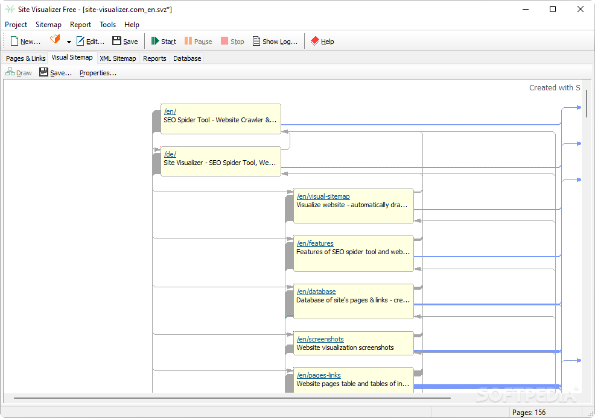This screenshot has height=418, width=595.
Task: Click the 'Site Visualizer - SEO Spider Tool' title
Action: pyautogui.click(x=220, y=163)
